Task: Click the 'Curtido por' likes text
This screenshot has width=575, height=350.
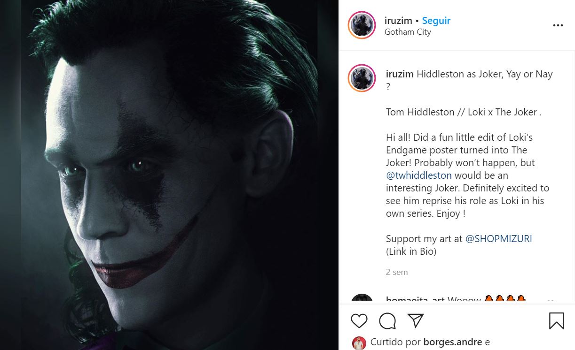Action: click(x=395, y=342)
